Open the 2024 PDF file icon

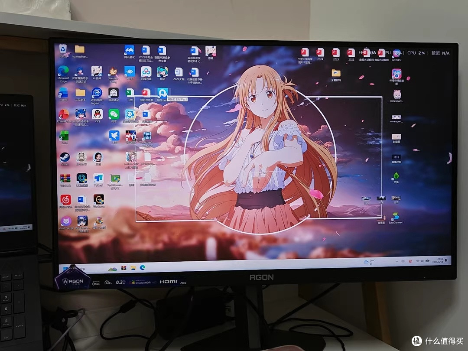[320, 54]
